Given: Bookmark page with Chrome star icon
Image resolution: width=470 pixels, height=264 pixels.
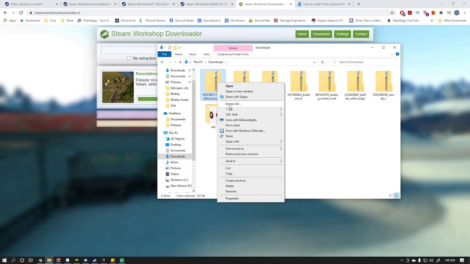Looking at the screenshot, I should (x=393, y=12).
